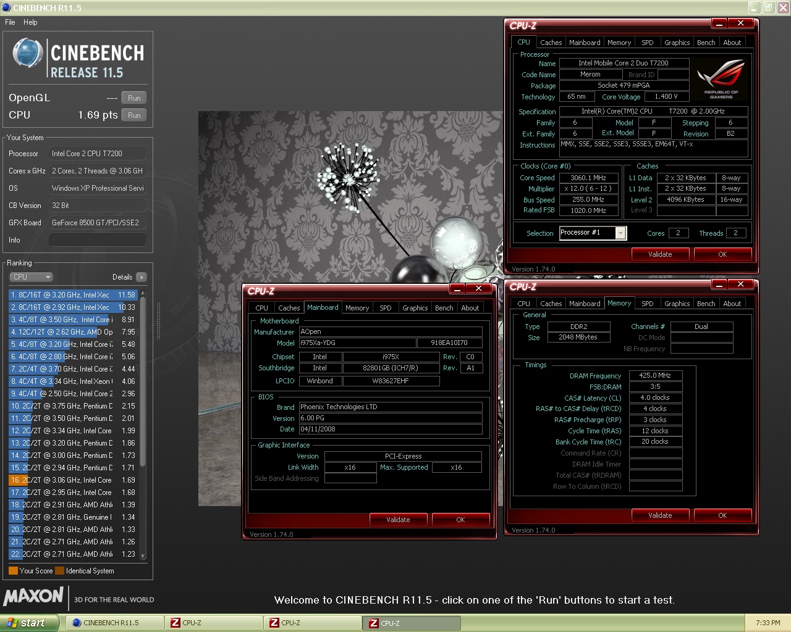Select ranking row 22 scoring 1.23
The height and width of the screenshot is (632, 791).
click(73, 554)
